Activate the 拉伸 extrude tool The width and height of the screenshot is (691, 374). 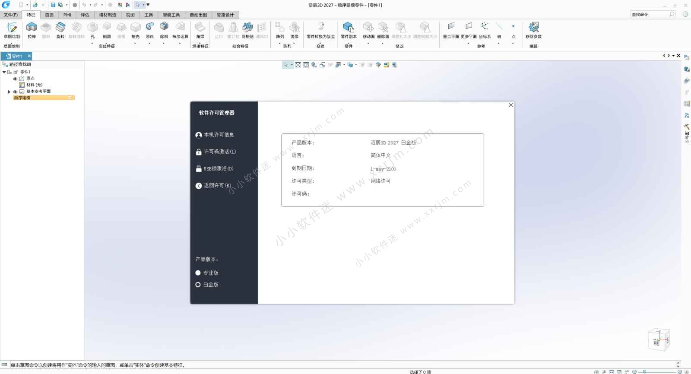click(32, 30)
